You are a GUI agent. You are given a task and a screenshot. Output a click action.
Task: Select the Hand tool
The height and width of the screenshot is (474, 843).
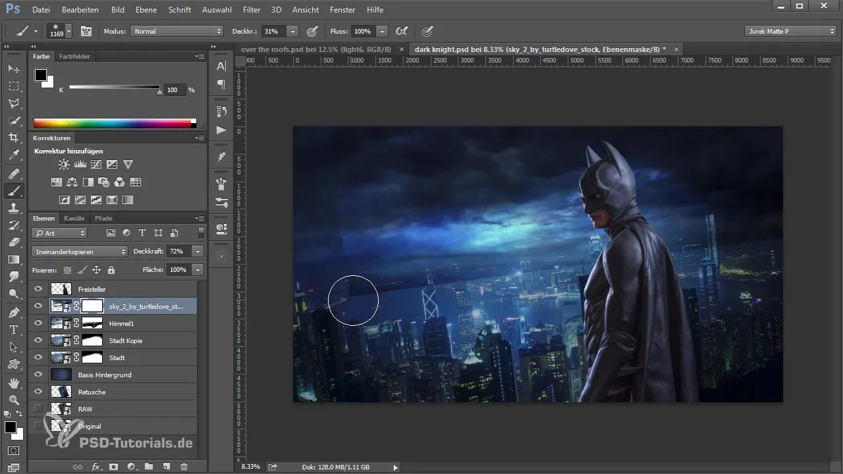[13, 382]
